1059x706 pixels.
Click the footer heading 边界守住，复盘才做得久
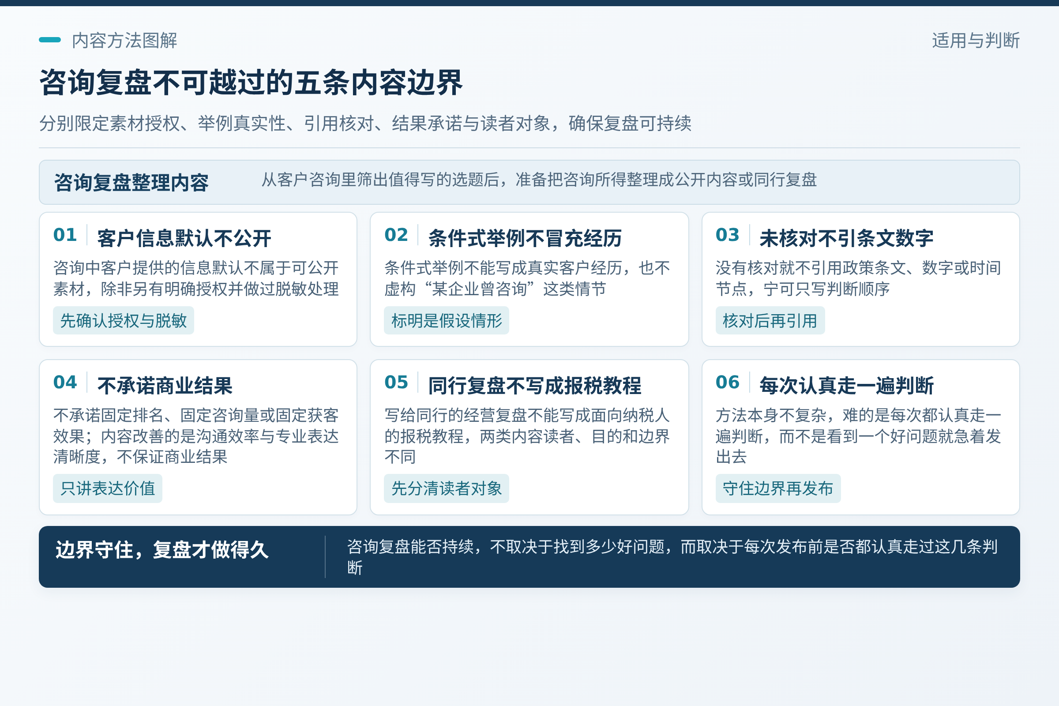point(162,550)
